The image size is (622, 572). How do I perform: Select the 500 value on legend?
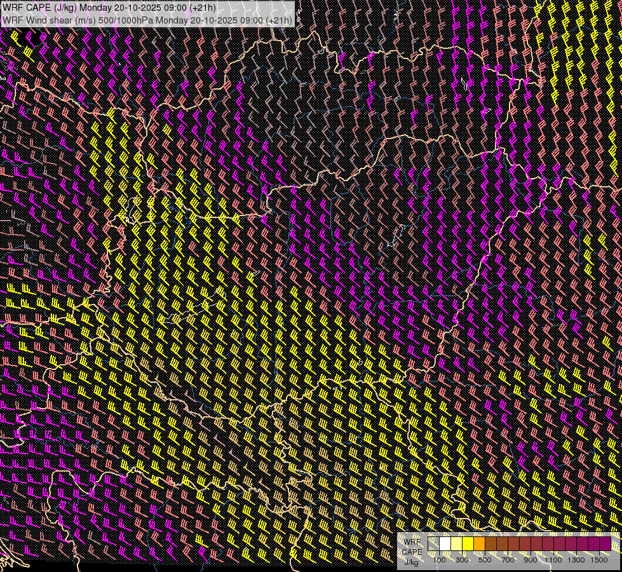click(x=485, y=560)
